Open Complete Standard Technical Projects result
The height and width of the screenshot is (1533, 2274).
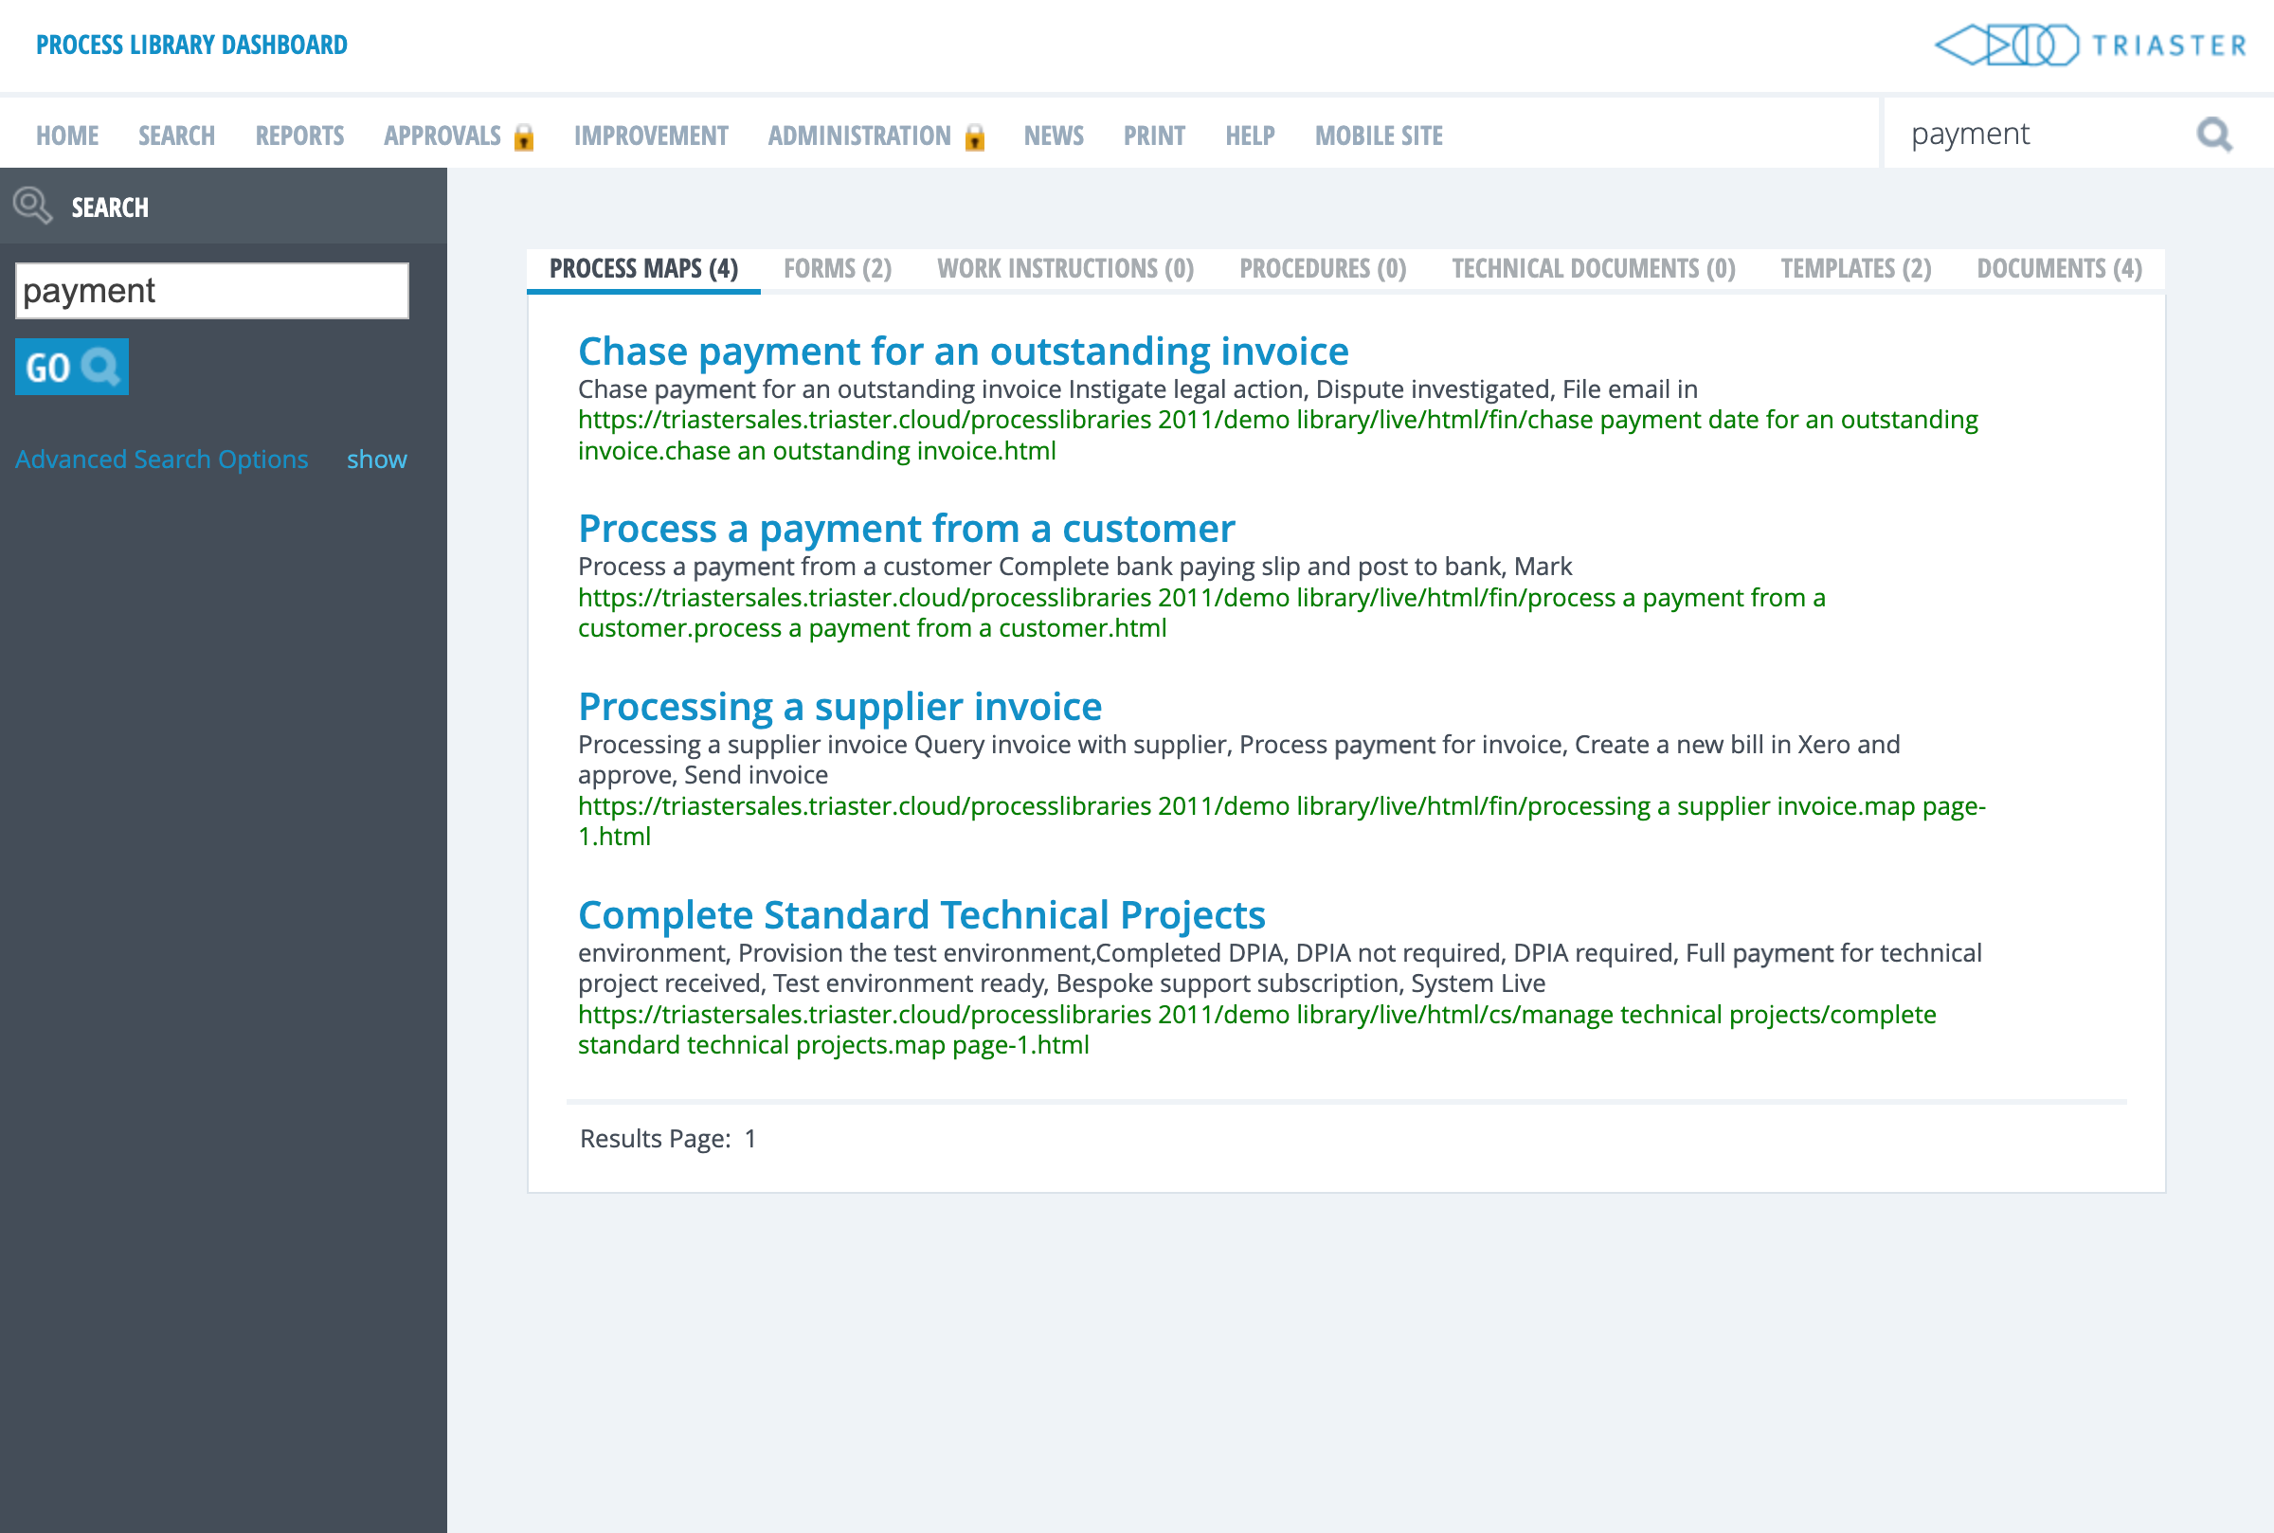pos(921,915)
